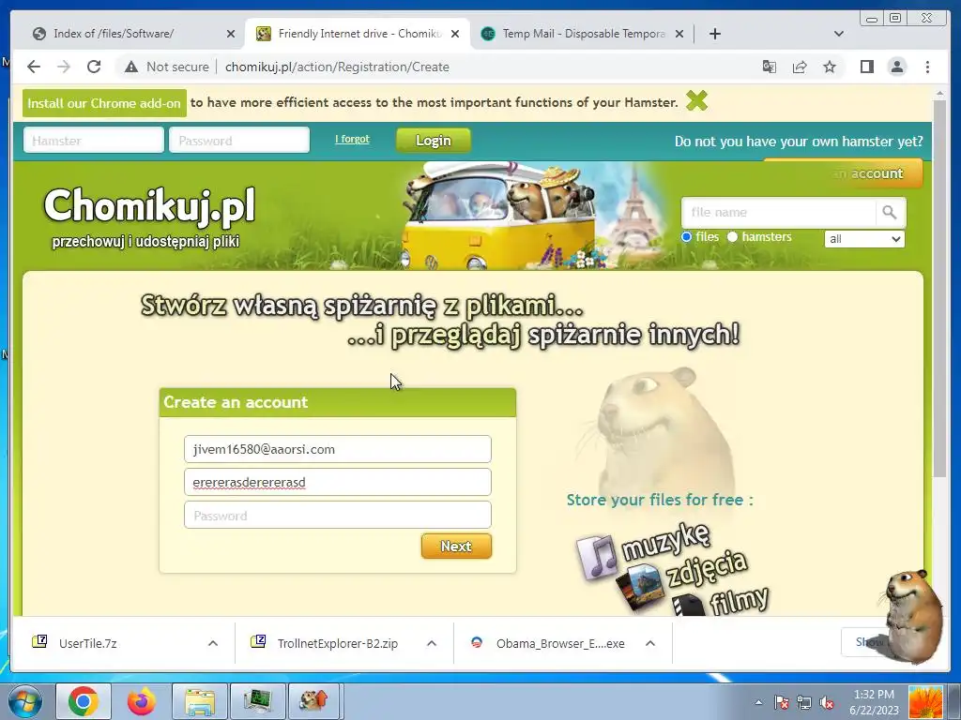Click the registration Password field
961x720 pixels.
pos(337,515)
